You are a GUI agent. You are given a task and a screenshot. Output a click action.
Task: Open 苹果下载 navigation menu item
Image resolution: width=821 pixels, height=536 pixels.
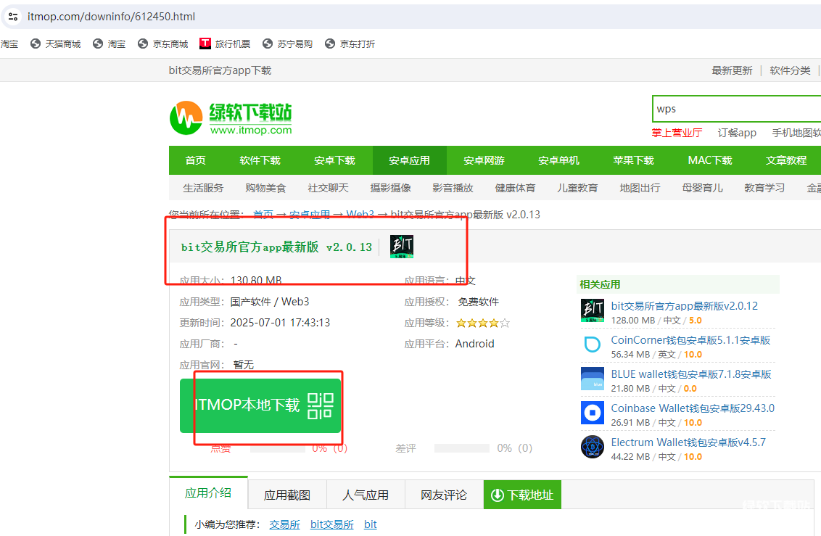point(633,160)
